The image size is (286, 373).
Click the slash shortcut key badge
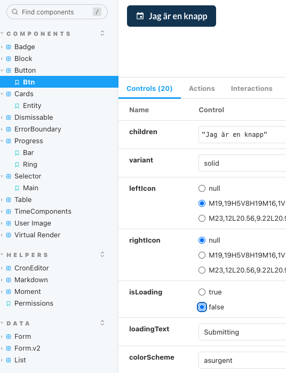tap(97, 12)
